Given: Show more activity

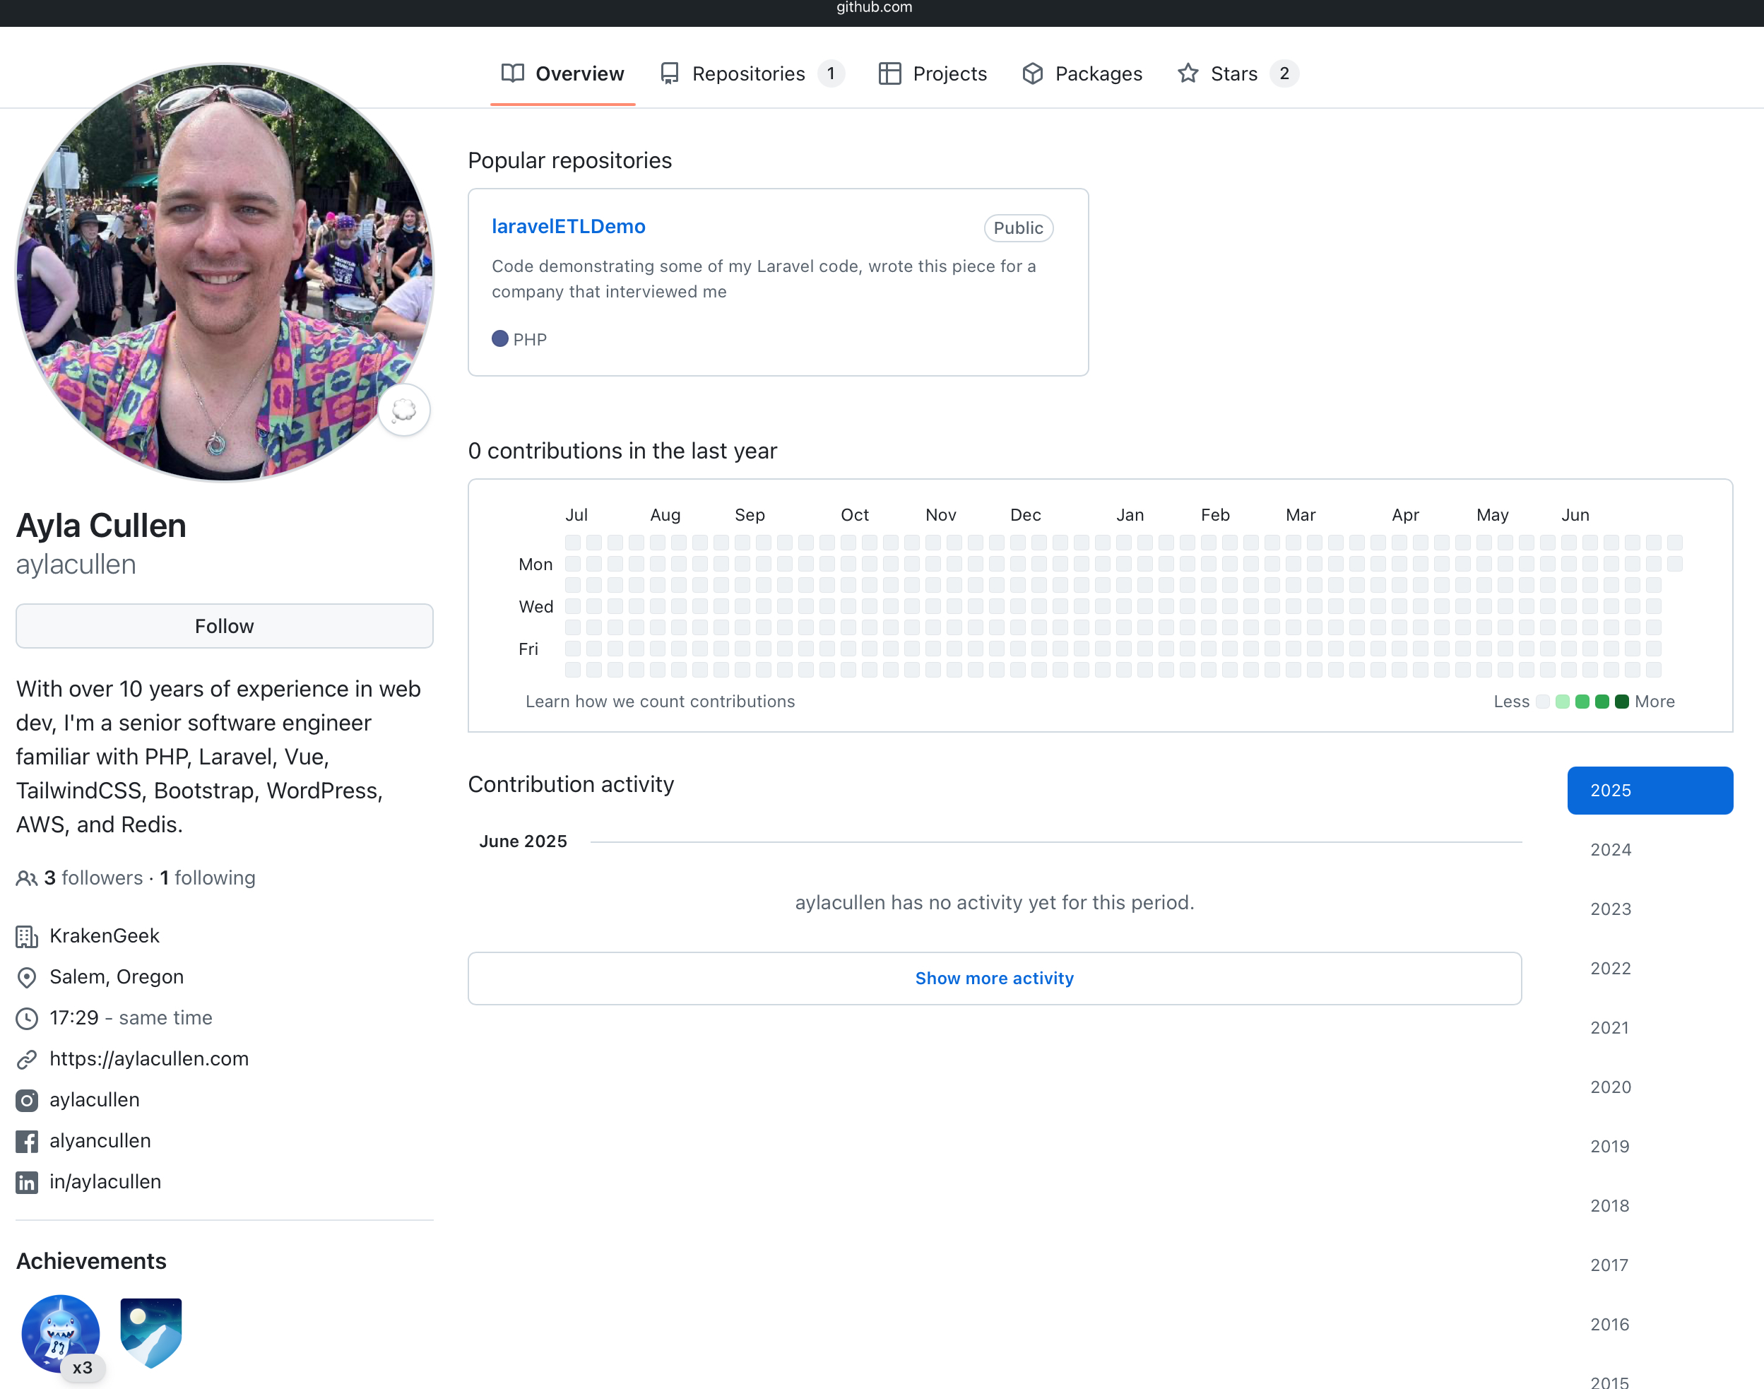Looking at the screenshot, I should pyautogui.click(x=995, y=979).
